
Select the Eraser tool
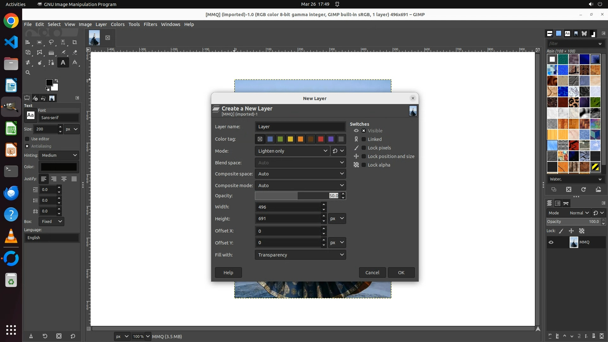point(75,53)
